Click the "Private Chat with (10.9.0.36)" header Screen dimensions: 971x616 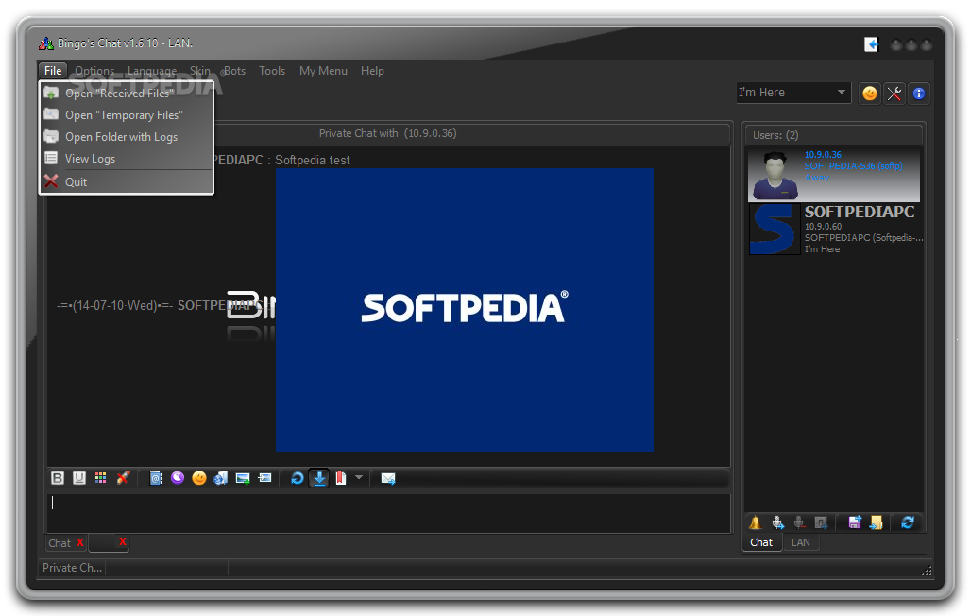(x=387, y=133)
